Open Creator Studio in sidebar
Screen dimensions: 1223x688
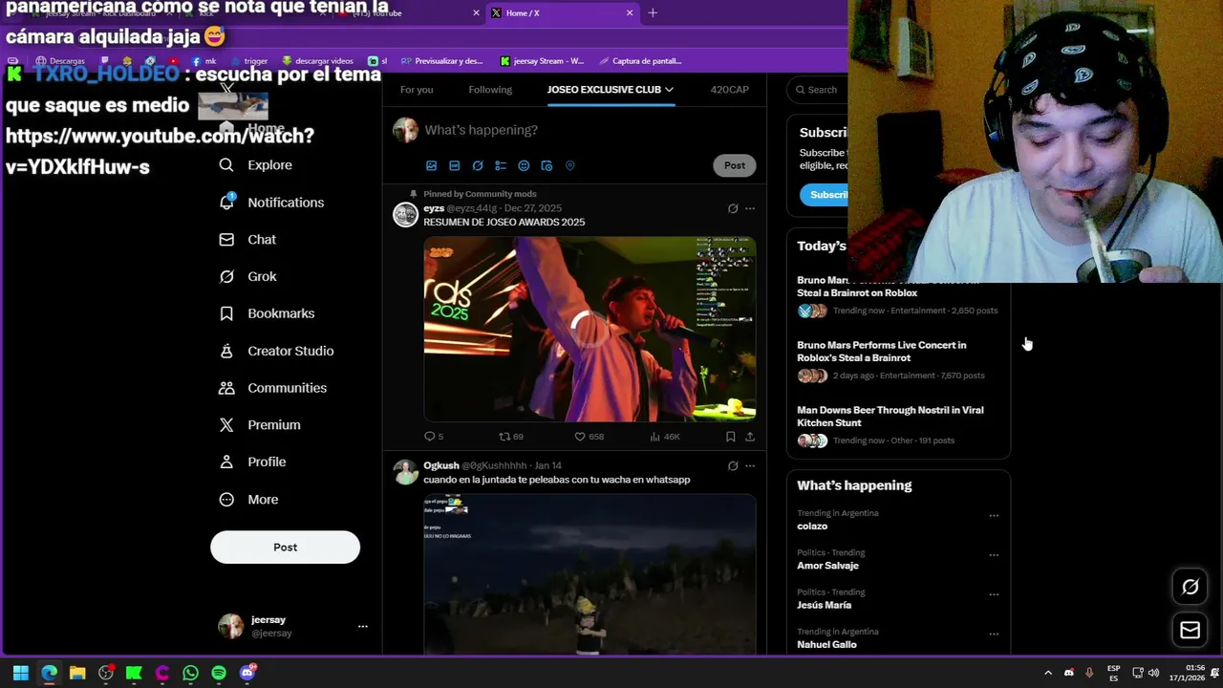pyautogui.click(x=276, y=351)
